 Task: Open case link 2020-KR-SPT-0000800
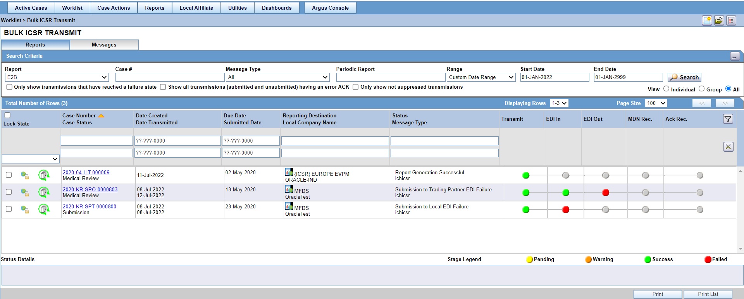pos(90,207)
